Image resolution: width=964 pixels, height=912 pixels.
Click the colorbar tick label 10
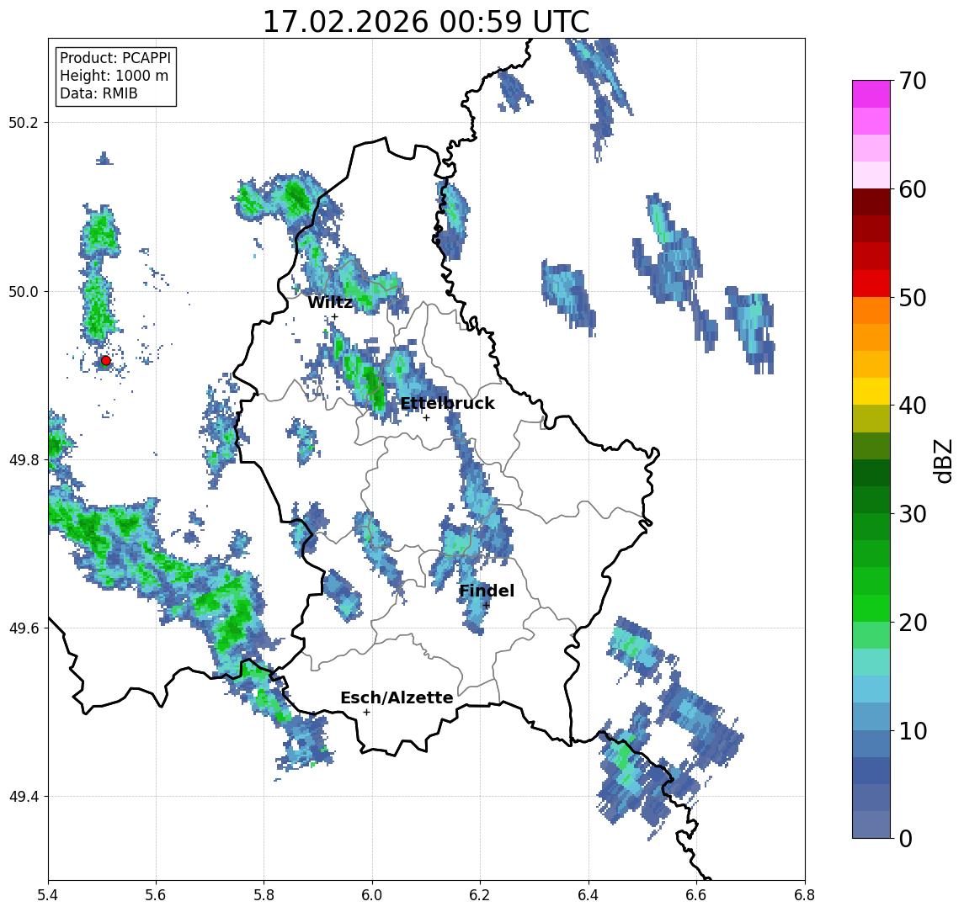912,731
